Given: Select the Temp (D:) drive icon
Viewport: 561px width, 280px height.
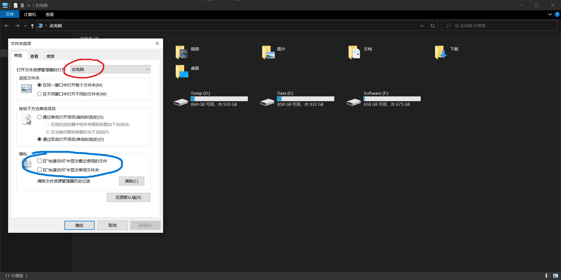Looking at the screenshot, I should point(181,102).
